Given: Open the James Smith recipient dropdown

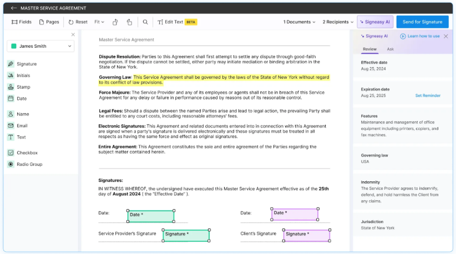Looking at the screenshot, I should [x=40, y=46].
